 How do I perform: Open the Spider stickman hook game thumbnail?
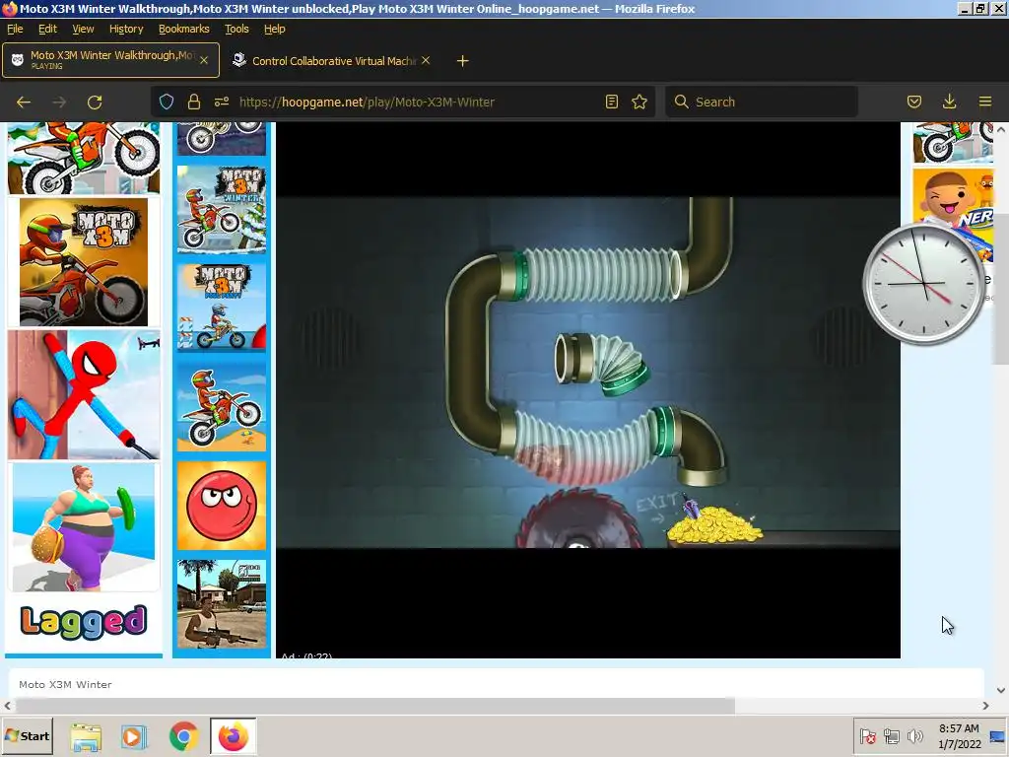84,394
